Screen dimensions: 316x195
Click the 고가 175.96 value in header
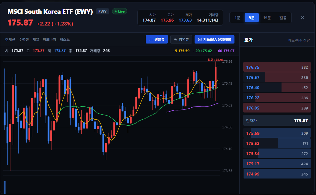pos(167,20)
